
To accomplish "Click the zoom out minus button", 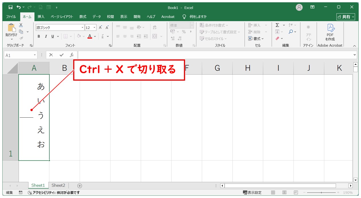I will (304, 193).
